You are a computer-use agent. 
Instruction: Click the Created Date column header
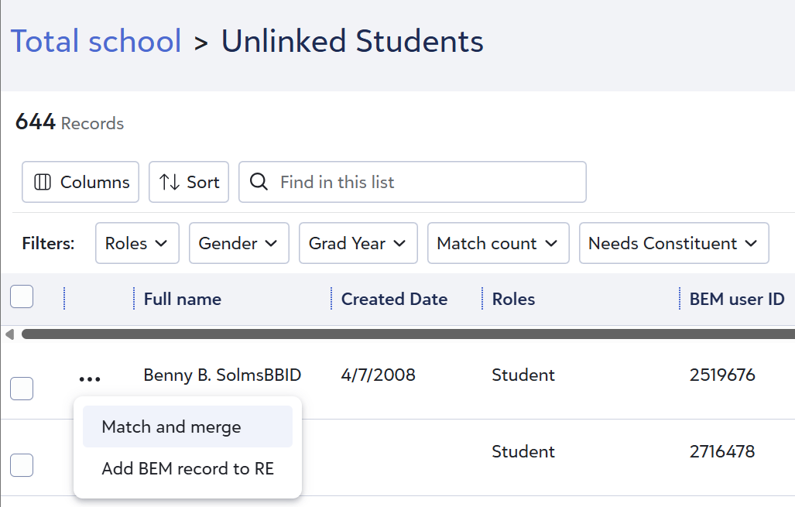click(395, 299)
